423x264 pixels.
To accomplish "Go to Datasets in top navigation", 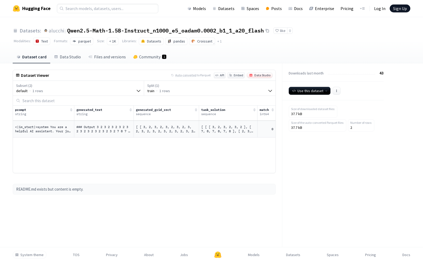I will coord(224,8).
